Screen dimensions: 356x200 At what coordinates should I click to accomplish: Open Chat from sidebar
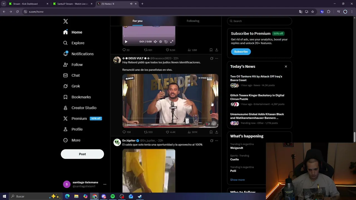click(71, 75)
